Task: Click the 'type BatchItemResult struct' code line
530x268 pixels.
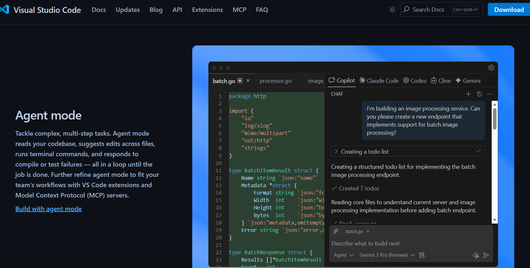Action: (x=274, y=170)
